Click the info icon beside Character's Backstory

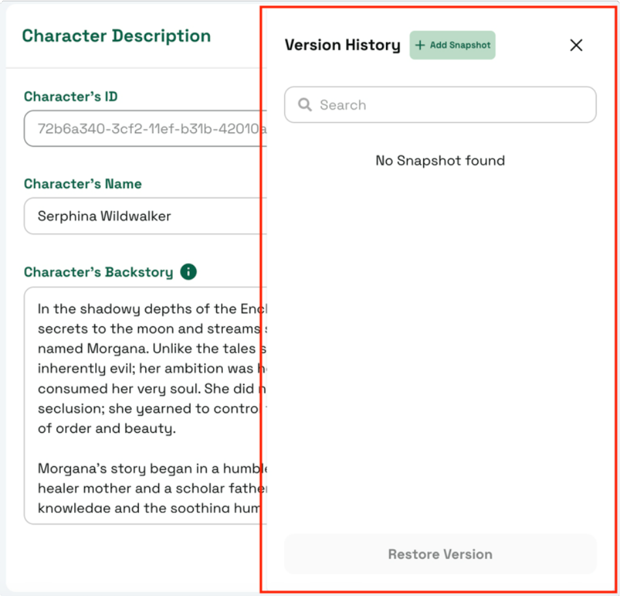click(188, 272)
